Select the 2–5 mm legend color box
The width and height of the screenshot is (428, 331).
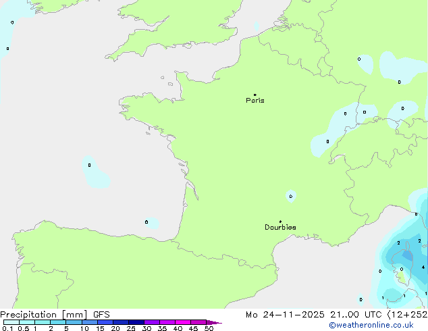click(x=58, y=322)
